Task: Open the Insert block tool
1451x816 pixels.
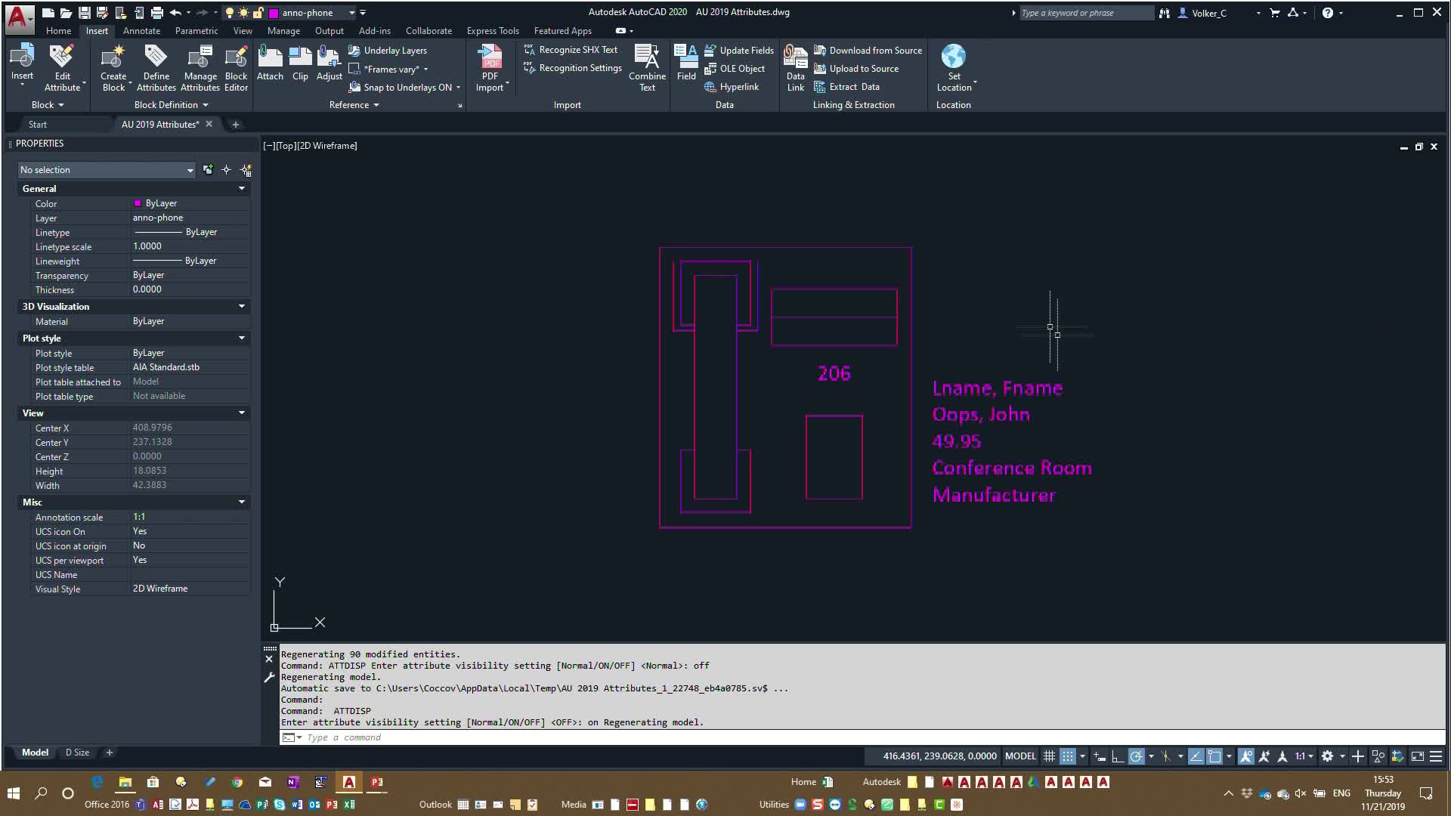Action: coord(22,62)
